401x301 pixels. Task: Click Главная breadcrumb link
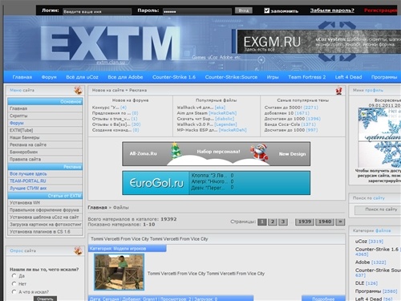tap(97, 207)
